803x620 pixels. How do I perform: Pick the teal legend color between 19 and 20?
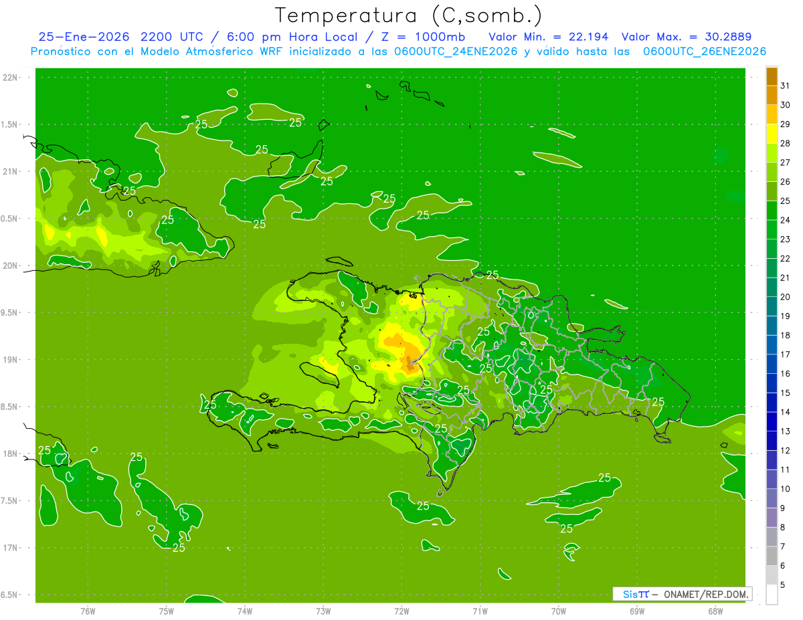coord(772,306)
